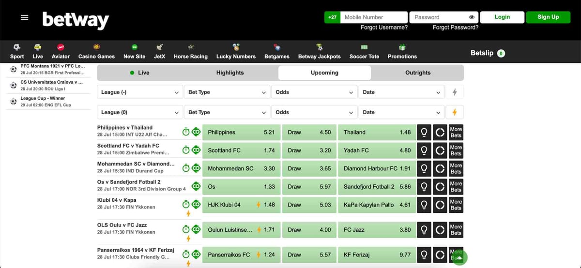Bet on FC Jazz at 3.80
Viewport: 581px width, 268px height.
click(377, 230)
